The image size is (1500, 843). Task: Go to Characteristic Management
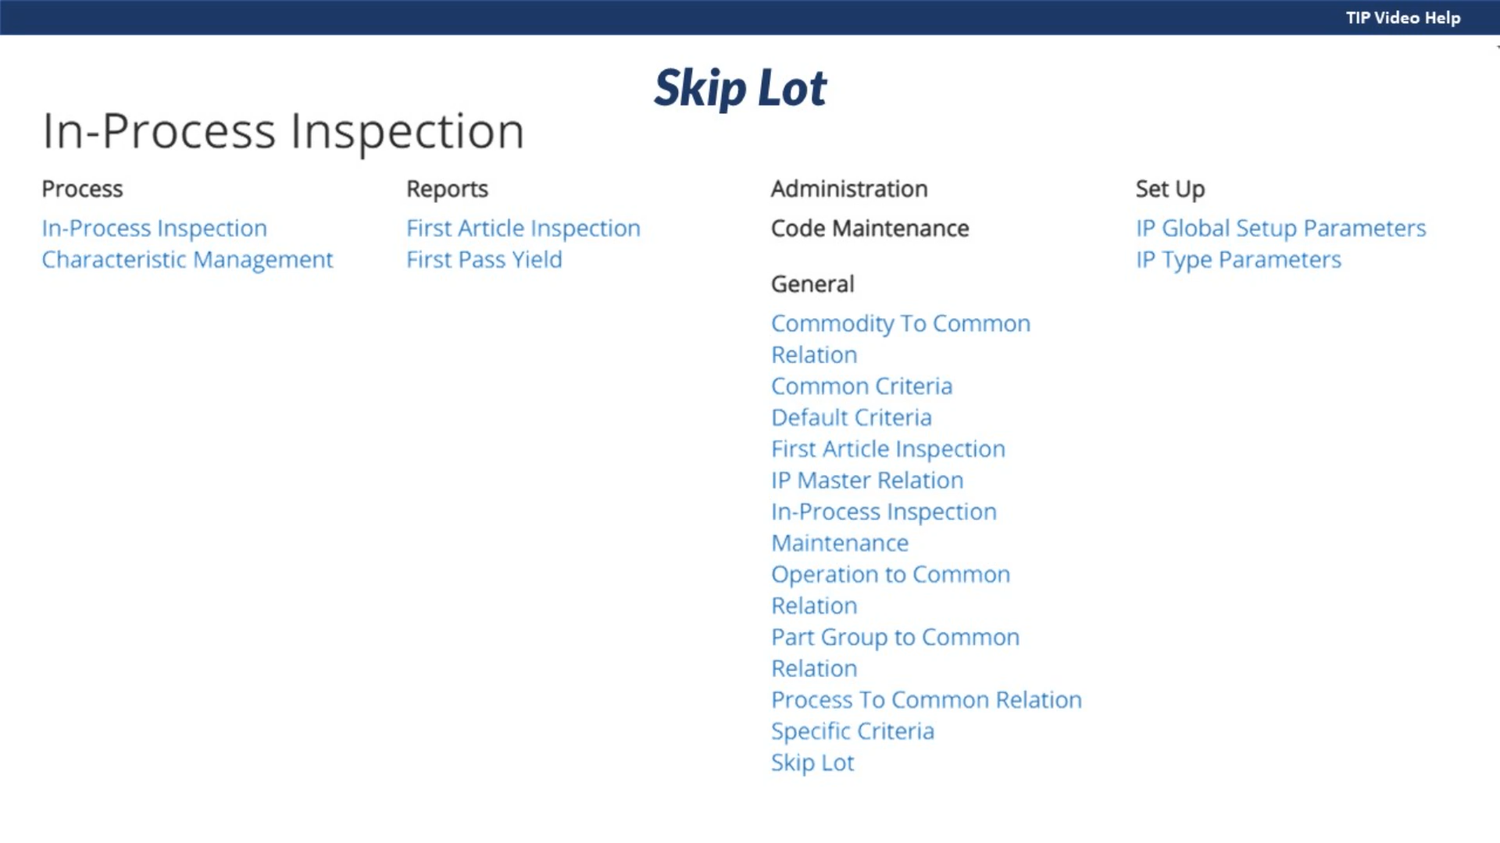coord(187,259)
